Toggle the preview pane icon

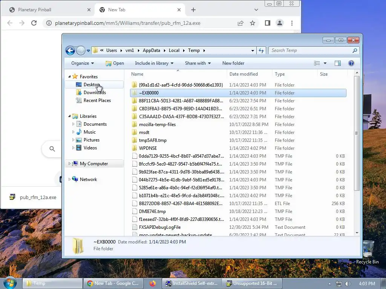point(337,63)
